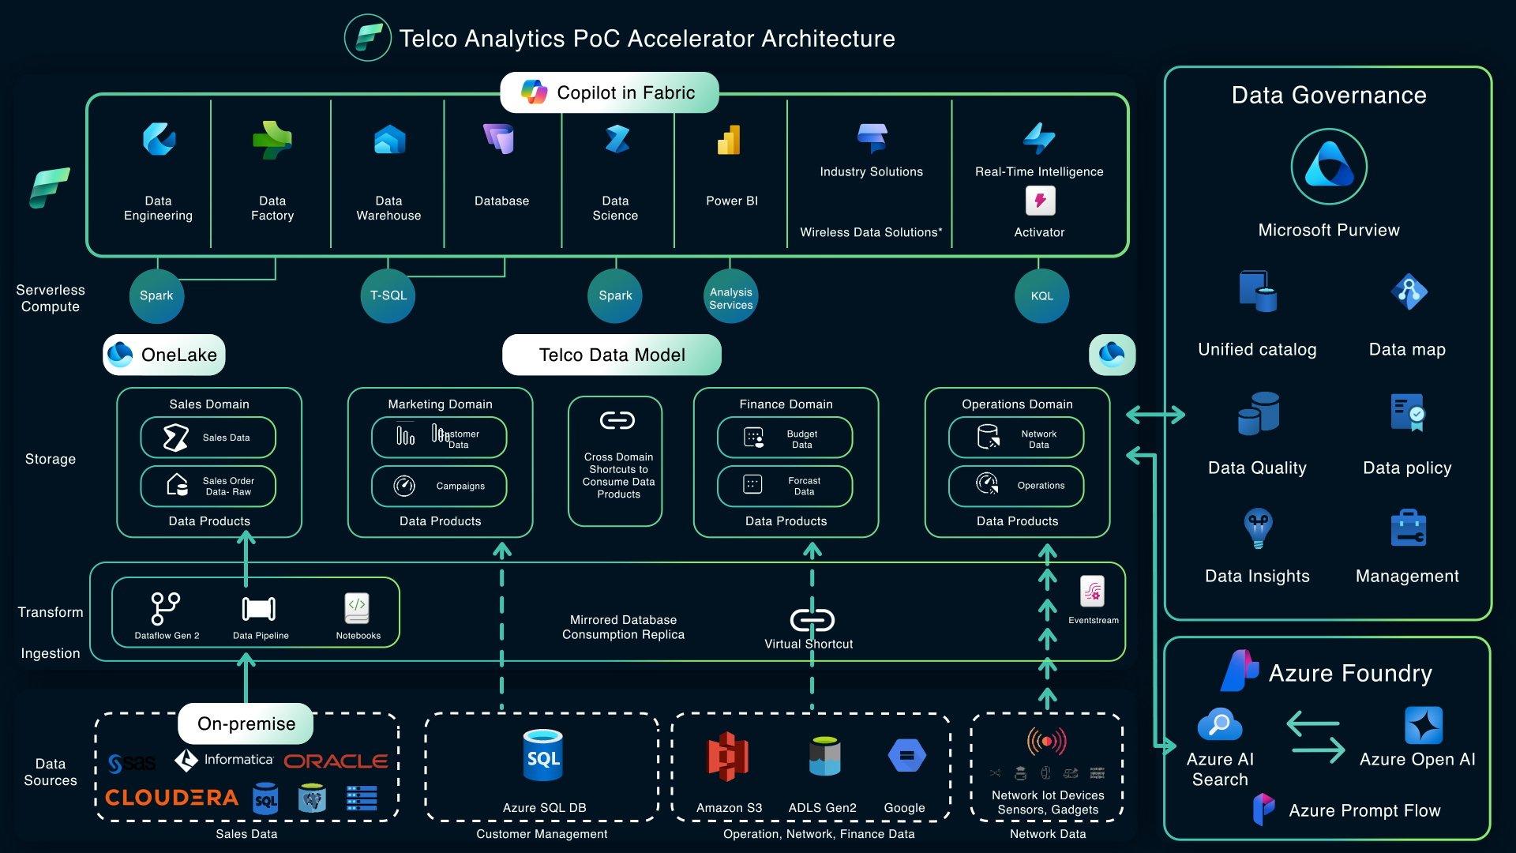Click the Unified catalog icon
Screen dimensions: 1516x853
pyautogui.click(x=1258, y=291)
